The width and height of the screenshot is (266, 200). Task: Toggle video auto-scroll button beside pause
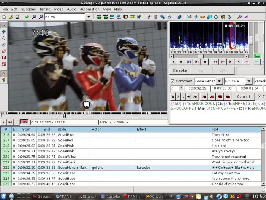(24, 122)
